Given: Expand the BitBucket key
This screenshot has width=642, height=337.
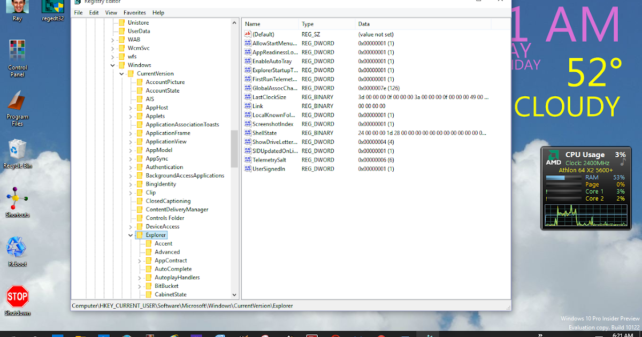Looking at the screenshot, I should pos(140,286).
